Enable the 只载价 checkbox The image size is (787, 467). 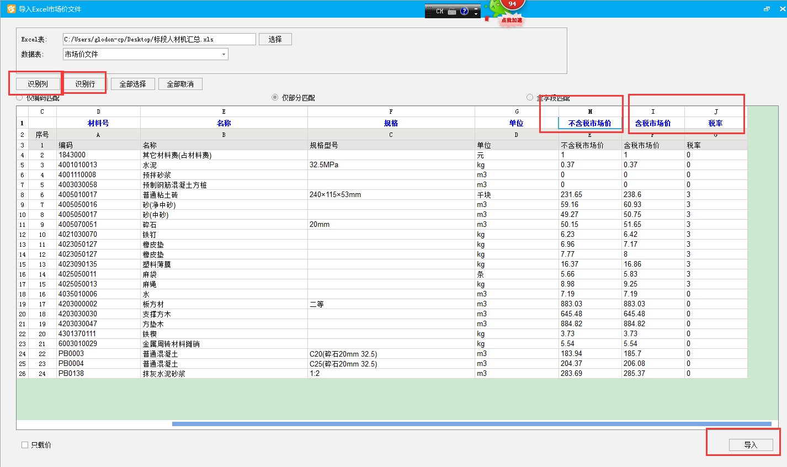25,445
